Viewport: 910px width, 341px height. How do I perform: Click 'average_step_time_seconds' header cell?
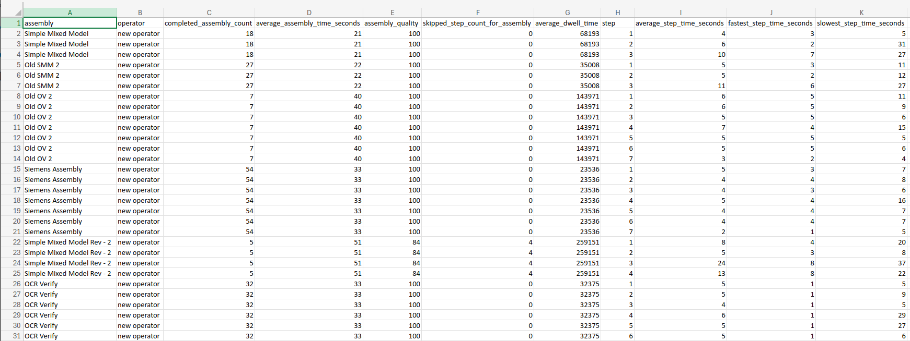[681, 23]
